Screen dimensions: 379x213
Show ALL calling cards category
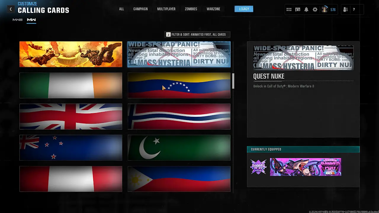(x=121, y=9)
